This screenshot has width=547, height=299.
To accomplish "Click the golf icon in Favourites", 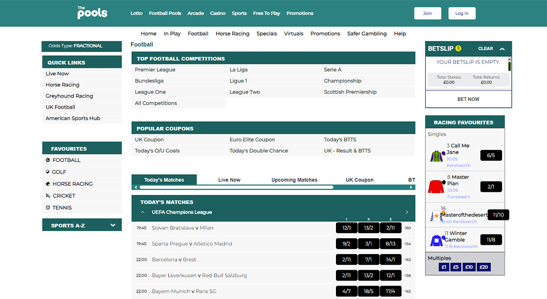I will pos(47,172).
